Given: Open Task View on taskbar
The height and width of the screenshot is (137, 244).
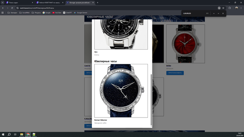Looking at the screenshot, I should click(x=15, y=134).
